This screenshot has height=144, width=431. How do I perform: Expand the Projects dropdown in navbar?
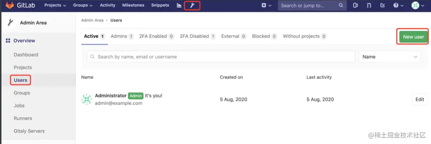click(x=55, y=5)
